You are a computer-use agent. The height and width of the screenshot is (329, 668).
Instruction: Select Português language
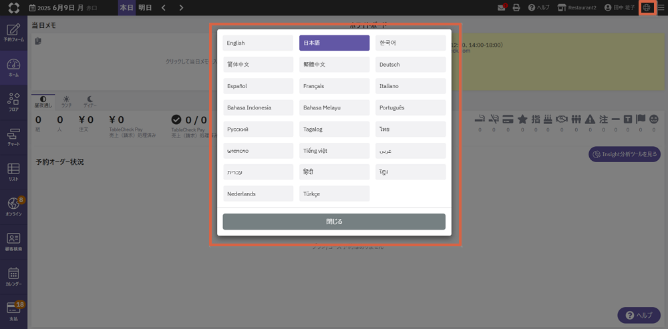coord(411,107)
